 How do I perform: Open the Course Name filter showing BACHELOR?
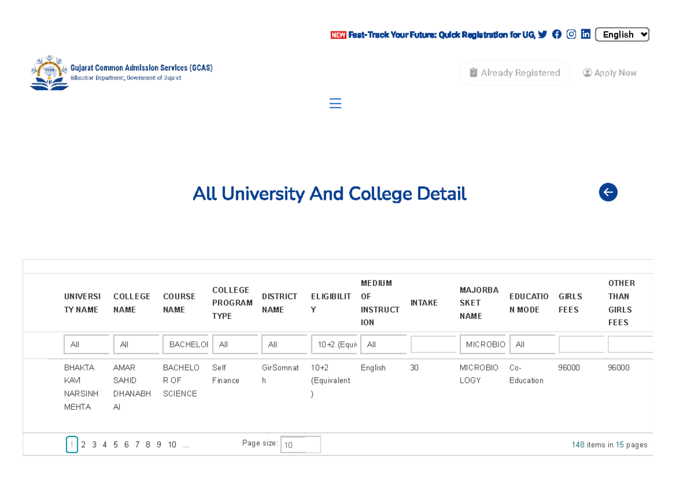[185, 344]
